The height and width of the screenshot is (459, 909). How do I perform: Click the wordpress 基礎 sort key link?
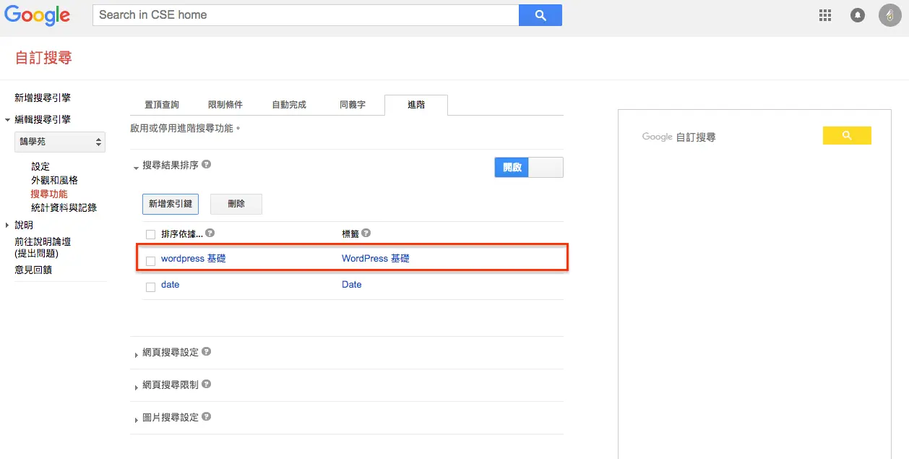[x=194, y=258]
